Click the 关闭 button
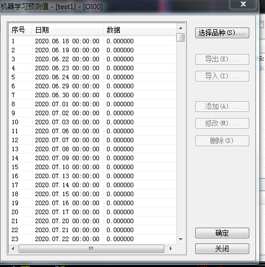Viewport: 265px width, 267px height. click(x=222, y=249)
